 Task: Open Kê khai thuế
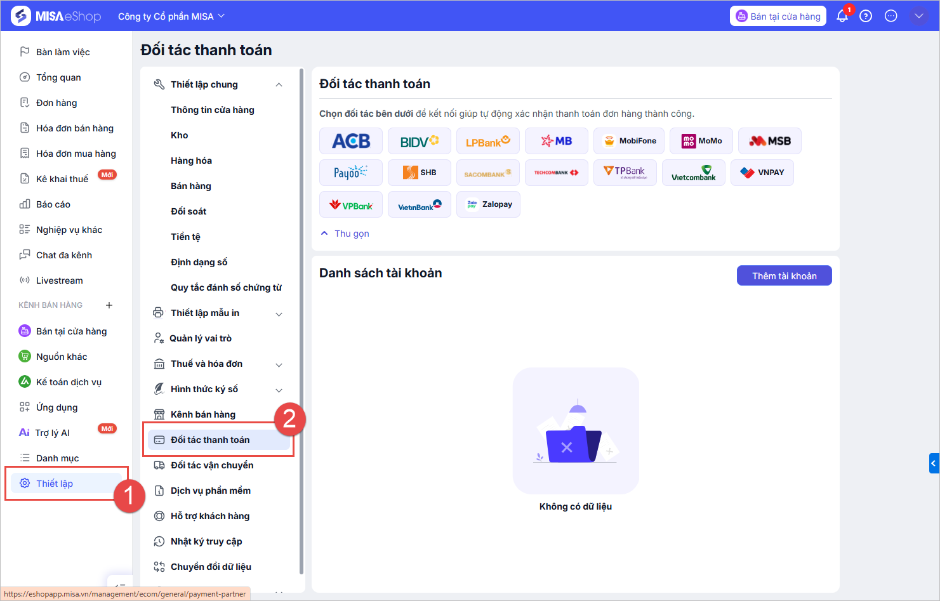click(x=62, y=179)
